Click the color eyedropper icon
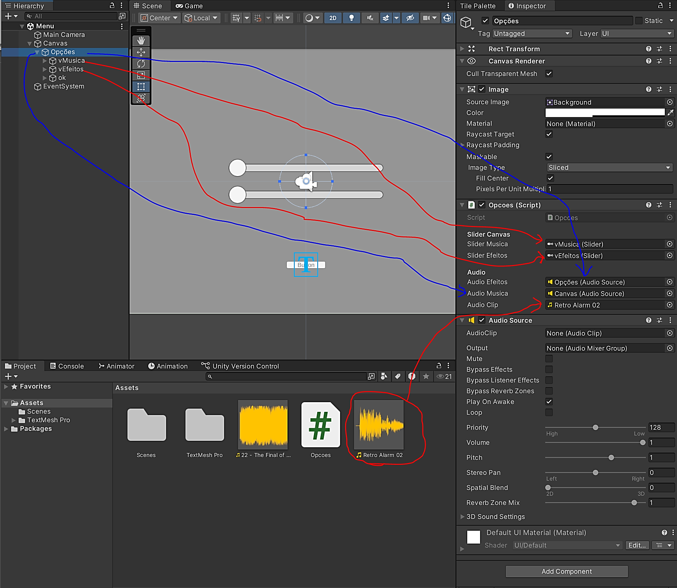Screen dimensions: 677x588 670,113
